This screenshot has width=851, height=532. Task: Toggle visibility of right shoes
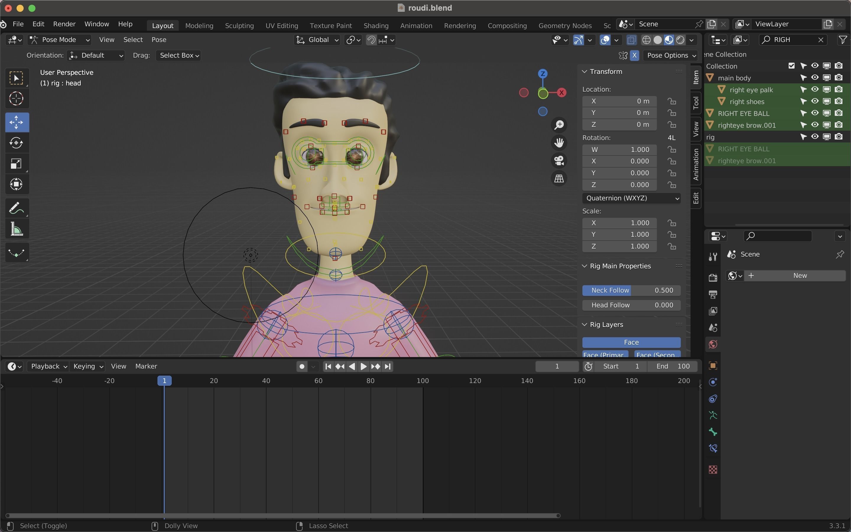coord(815,101)
